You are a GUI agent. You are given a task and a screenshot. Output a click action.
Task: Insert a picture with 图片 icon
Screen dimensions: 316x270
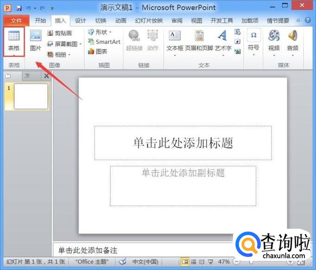36,40
